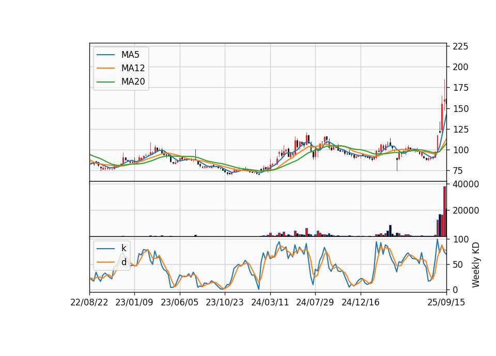Click the blue MA5 legend line sample
This screenshot has height=356, width=496.
(105, 55)
